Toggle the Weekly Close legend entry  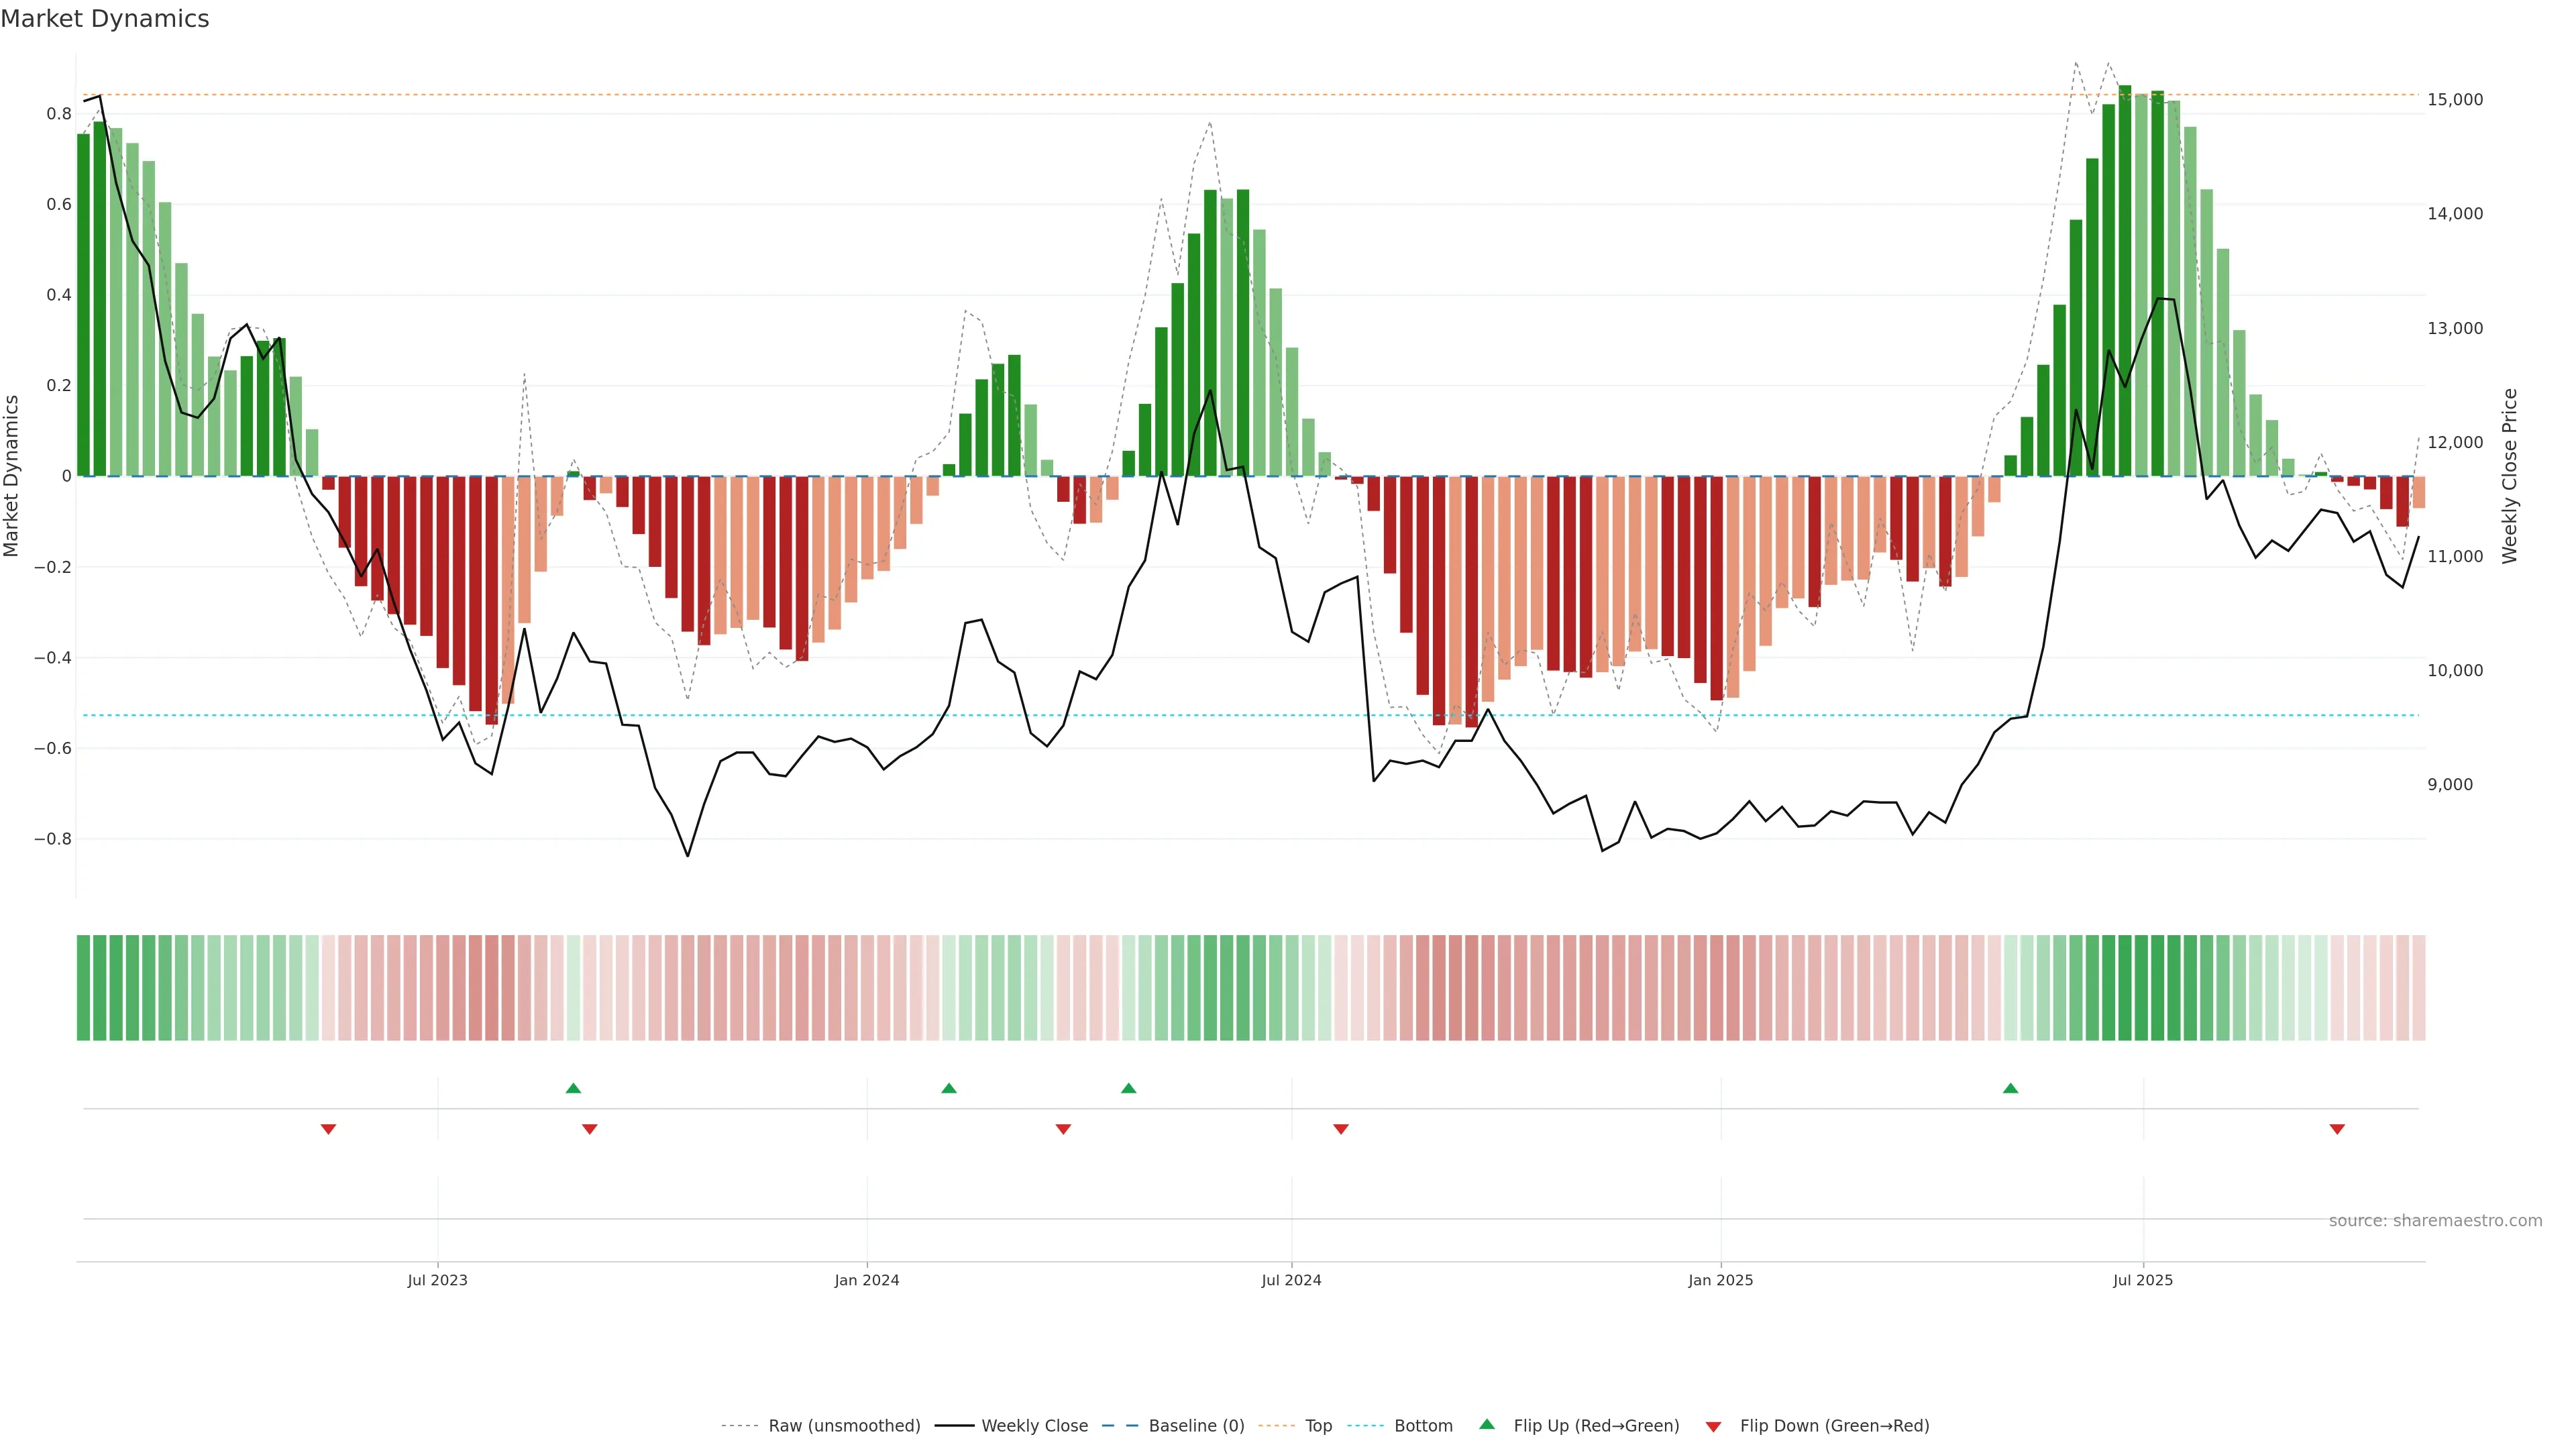1034,1426
